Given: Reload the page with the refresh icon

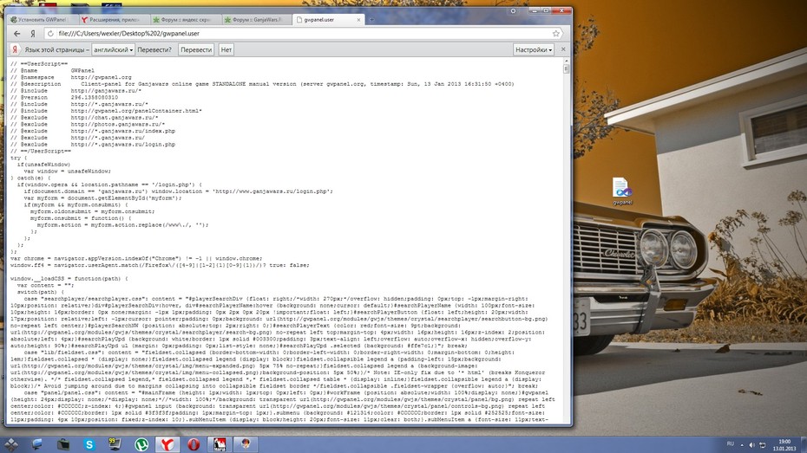Looking at the screenshot, I should tap(50, 34).
